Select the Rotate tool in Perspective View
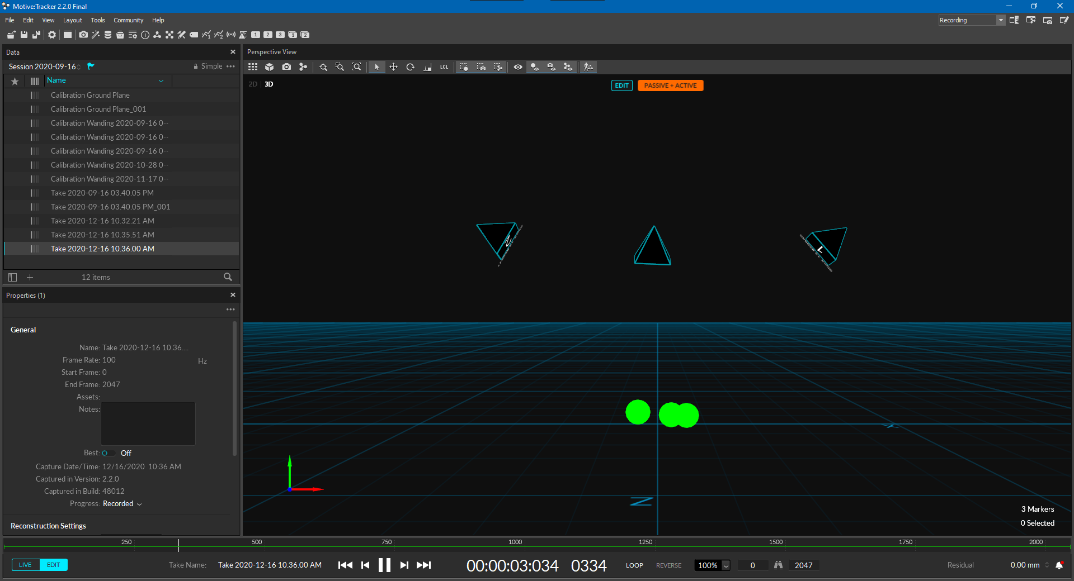This screenshot has height=581, width=1074. click(410, 67)
